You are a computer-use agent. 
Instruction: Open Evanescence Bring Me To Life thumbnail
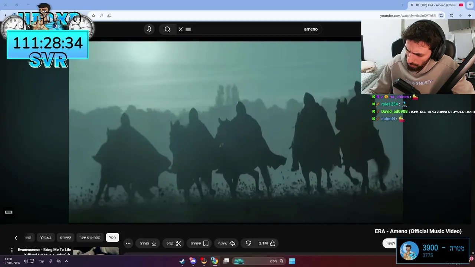96,251
